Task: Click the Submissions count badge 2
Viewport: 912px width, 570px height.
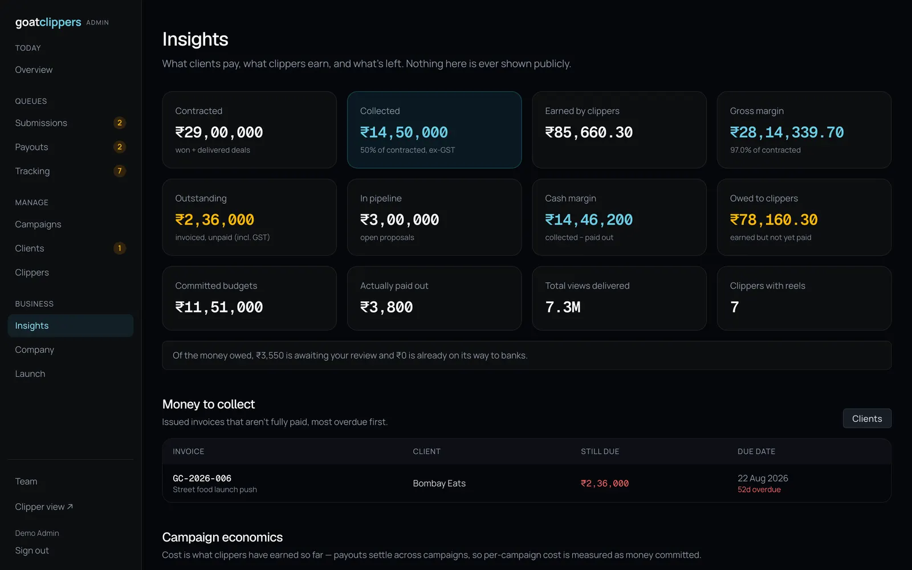Action: pyautogui.click(x=119, y=123)
